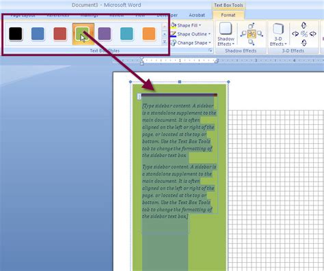The image size is (324, 271).
Task: Nudge shadow down
Action: 252,42
